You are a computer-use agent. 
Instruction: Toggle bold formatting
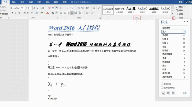click(x=12, y=13)
